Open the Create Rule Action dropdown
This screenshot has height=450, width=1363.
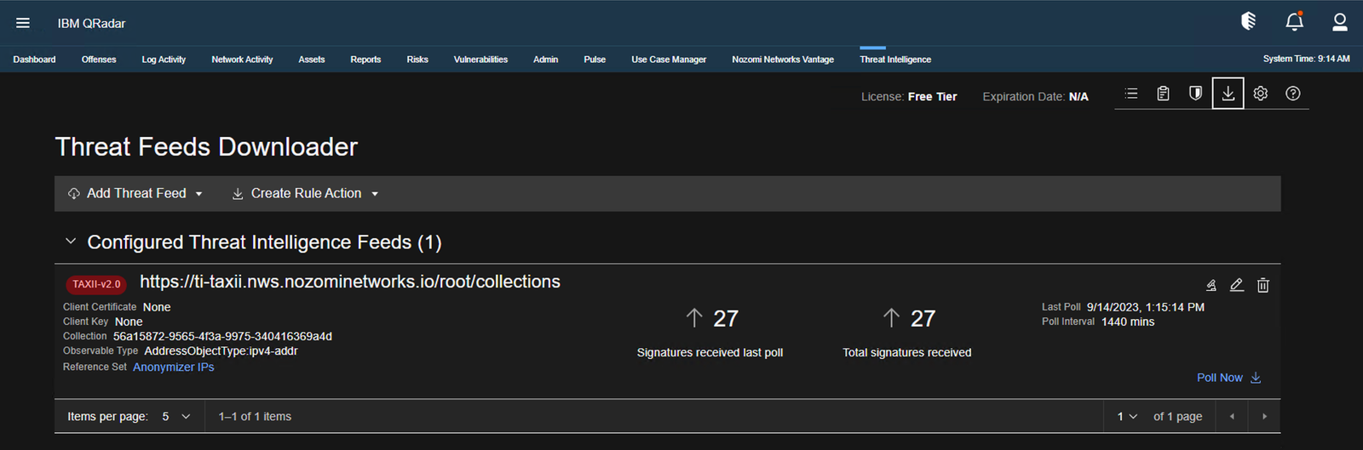(305, 194)
